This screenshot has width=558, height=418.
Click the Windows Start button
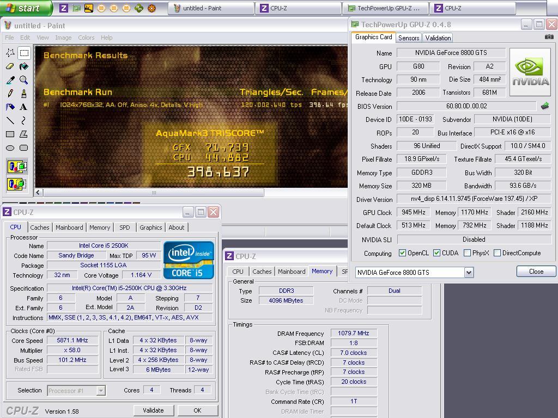[26, 8]
